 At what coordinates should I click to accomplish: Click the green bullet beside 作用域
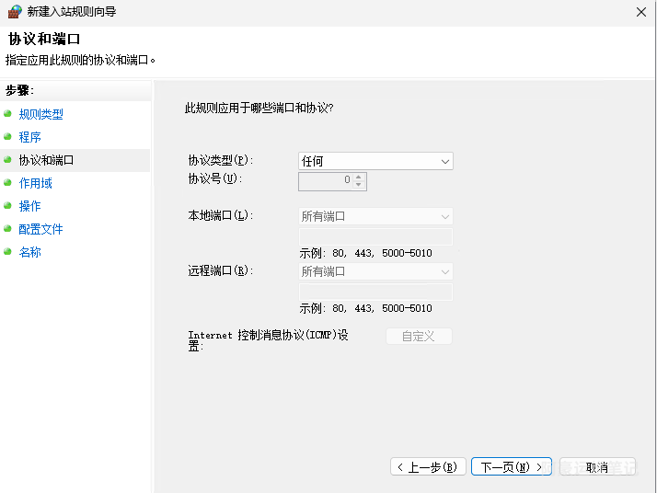(8, 183)
